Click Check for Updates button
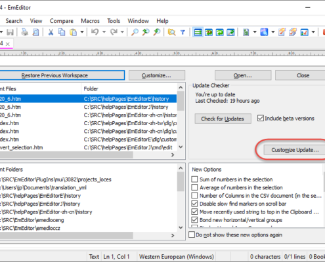This screenshot has height=262, width=325. (x=223, y=119)
